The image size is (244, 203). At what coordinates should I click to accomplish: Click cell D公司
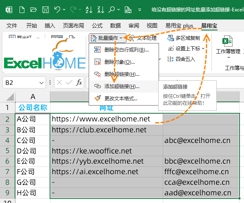tap(33, 151)
